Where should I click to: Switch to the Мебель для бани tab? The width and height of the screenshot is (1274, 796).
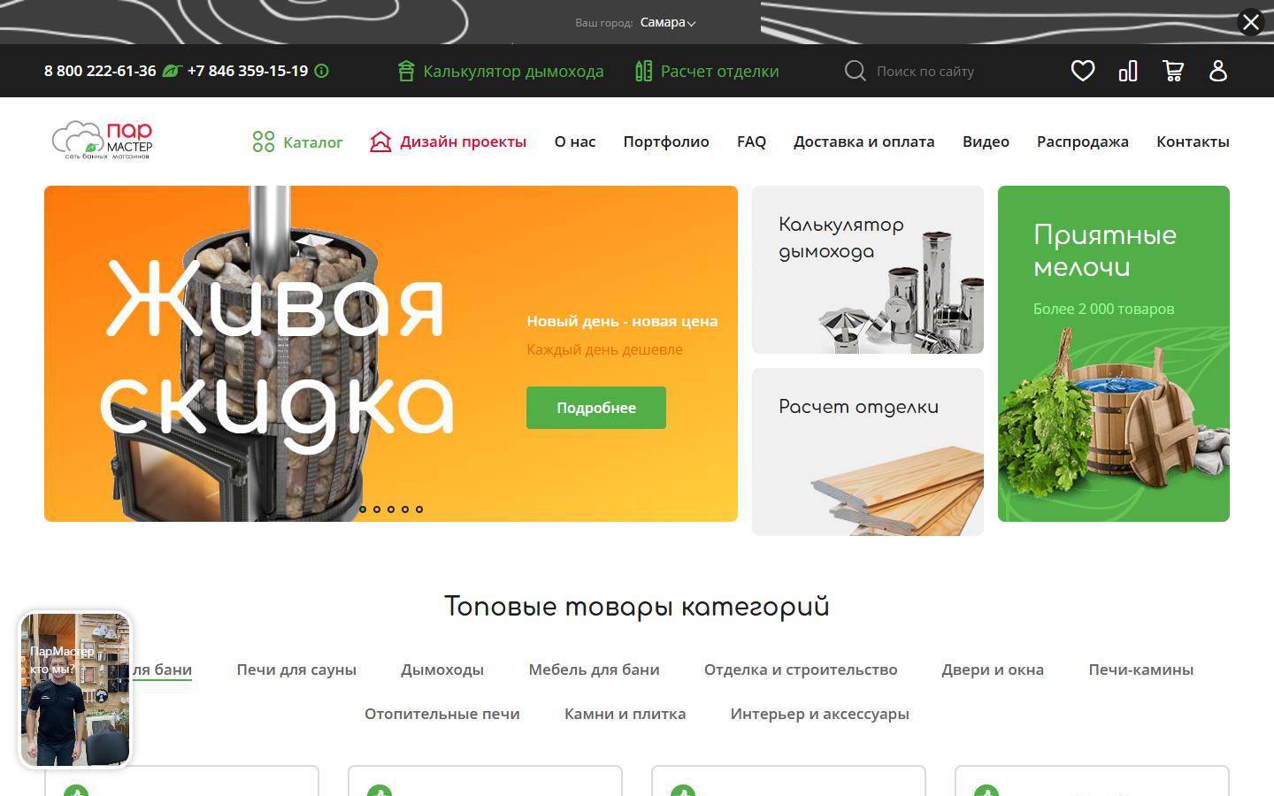point(594,670)
